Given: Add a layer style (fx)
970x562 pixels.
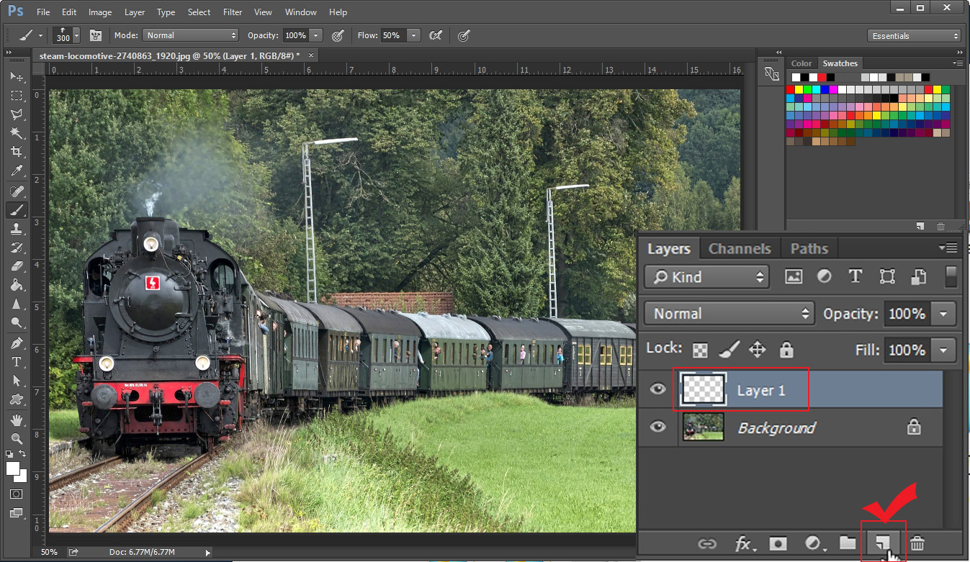Looking at the screenshot, I should 744,543.
